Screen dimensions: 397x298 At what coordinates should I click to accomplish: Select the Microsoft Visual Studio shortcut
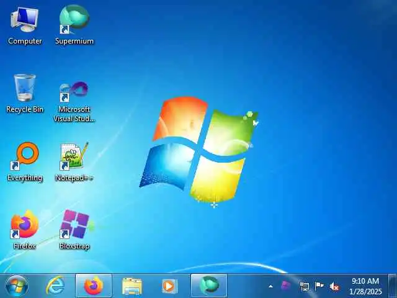(74, 101)
